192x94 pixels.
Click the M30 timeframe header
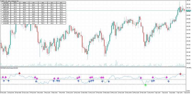point(25,3)
